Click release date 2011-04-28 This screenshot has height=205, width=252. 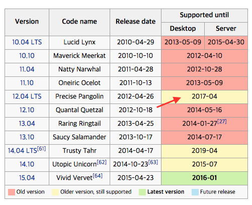[135, 69]
